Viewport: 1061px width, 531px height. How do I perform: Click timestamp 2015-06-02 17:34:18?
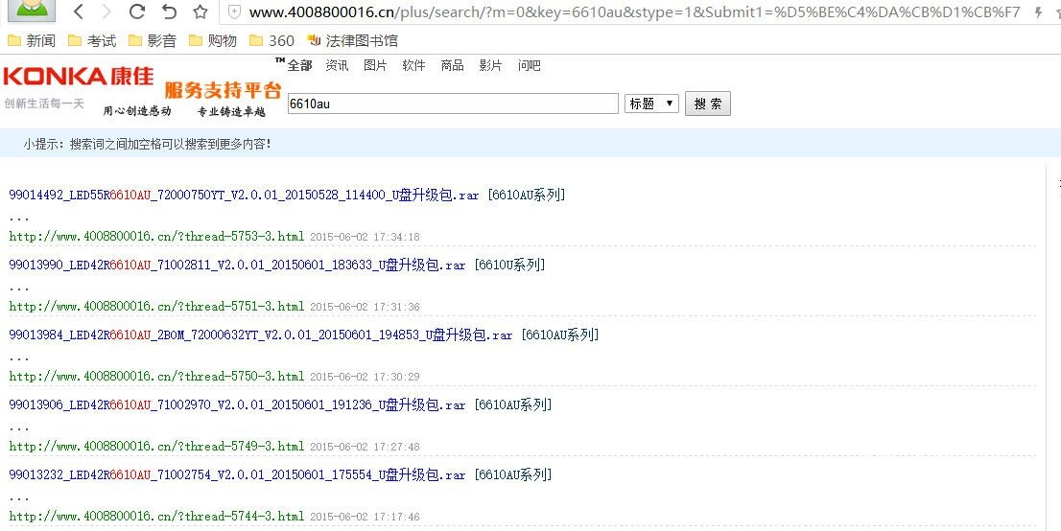click(x=365, y=237)
